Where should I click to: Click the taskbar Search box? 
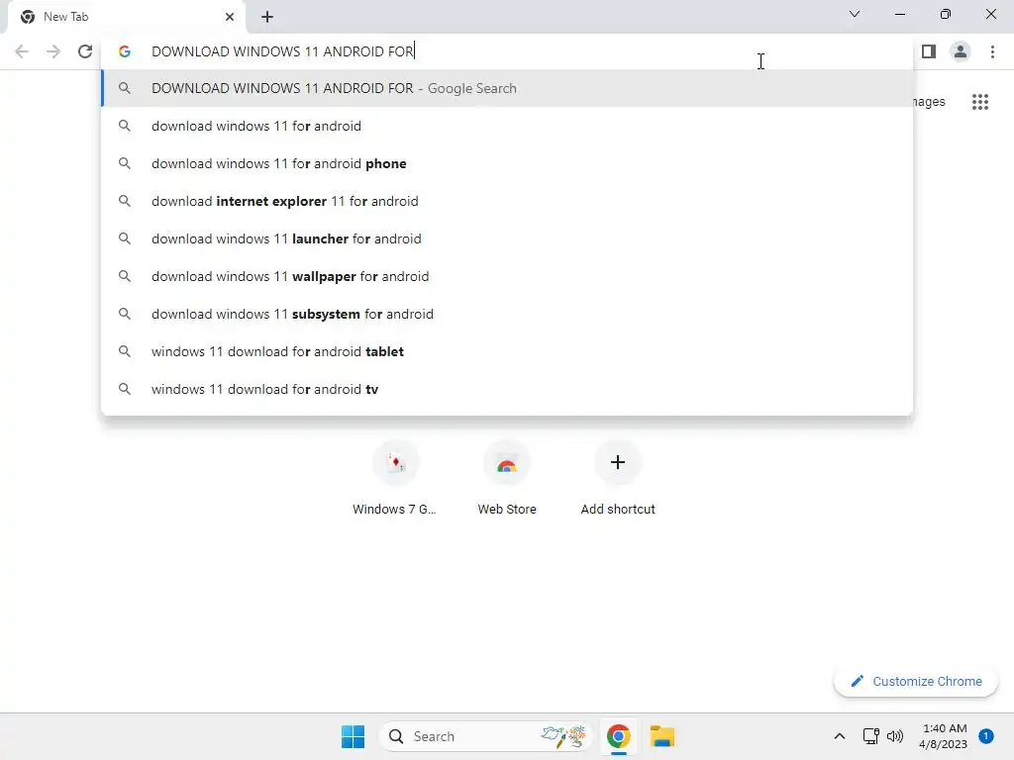pyautogui.click(x=486, y=736)
